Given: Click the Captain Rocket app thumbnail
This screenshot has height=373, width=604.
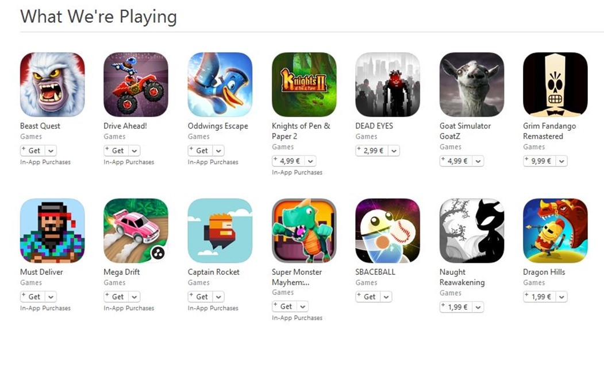Looking at the screenshot, I should click(220, 231).
